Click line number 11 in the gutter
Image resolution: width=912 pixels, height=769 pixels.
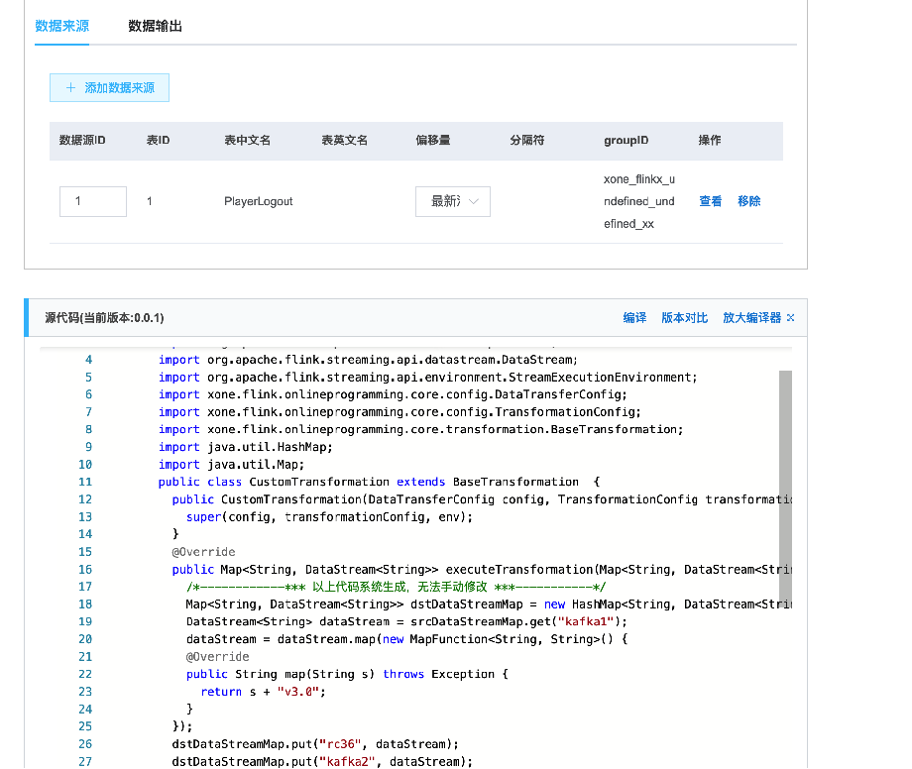pyautogui.click(x=85, y=482)
